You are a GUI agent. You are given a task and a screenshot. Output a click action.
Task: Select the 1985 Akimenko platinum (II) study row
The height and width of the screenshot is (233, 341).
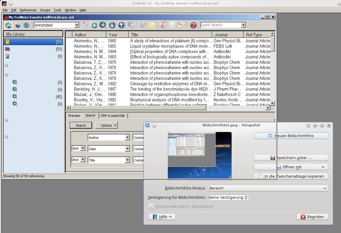pyautogui.click(x=168, y=41)
